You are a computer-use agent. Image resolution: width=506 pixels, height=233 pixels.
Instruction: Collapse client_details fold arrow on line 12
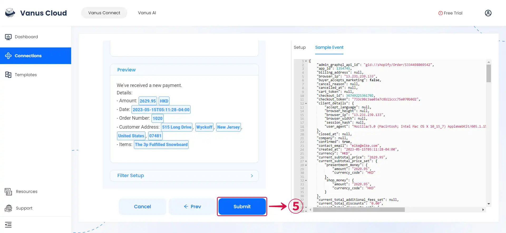pyautogui.click(x=306, y=104)
